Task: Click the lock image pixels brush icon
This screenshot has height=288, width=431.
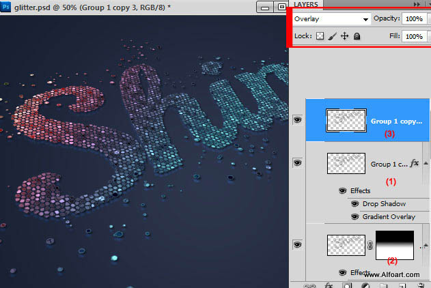Action: click(x=333, y=36)
